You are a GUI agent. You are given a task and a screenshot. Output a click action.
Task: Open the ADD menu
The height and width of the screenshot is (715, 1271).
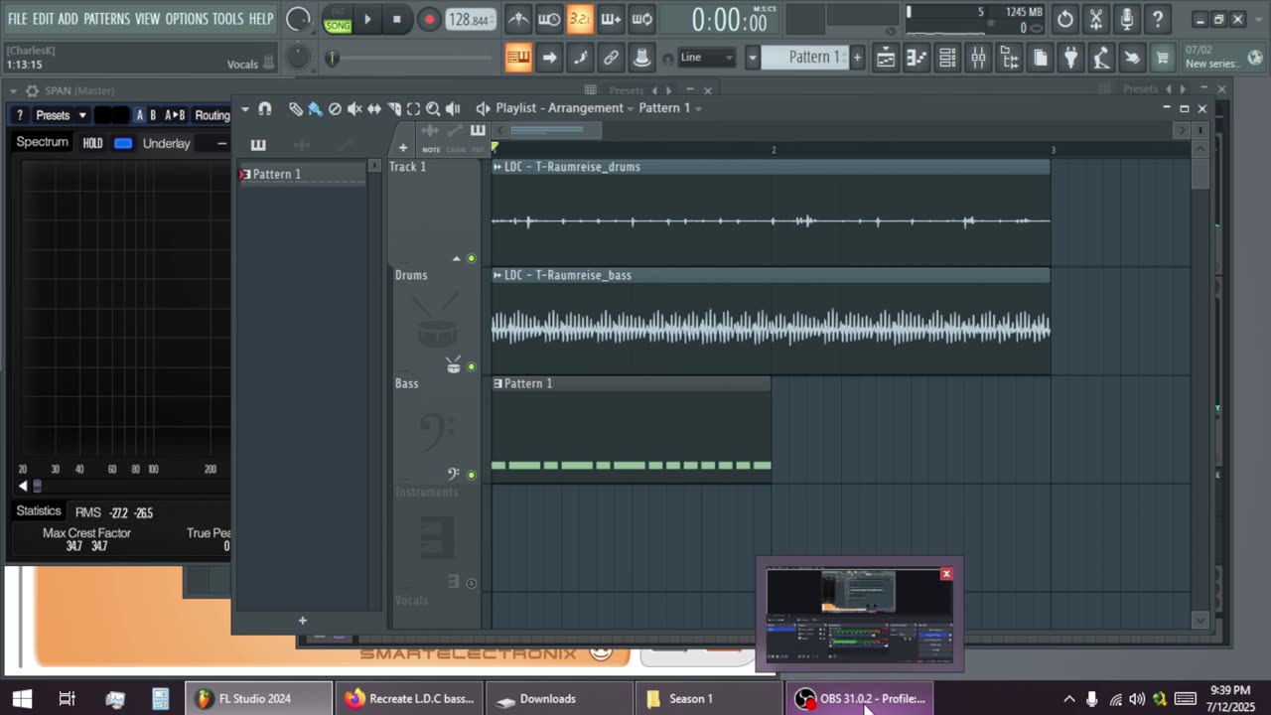coord(68,19)
